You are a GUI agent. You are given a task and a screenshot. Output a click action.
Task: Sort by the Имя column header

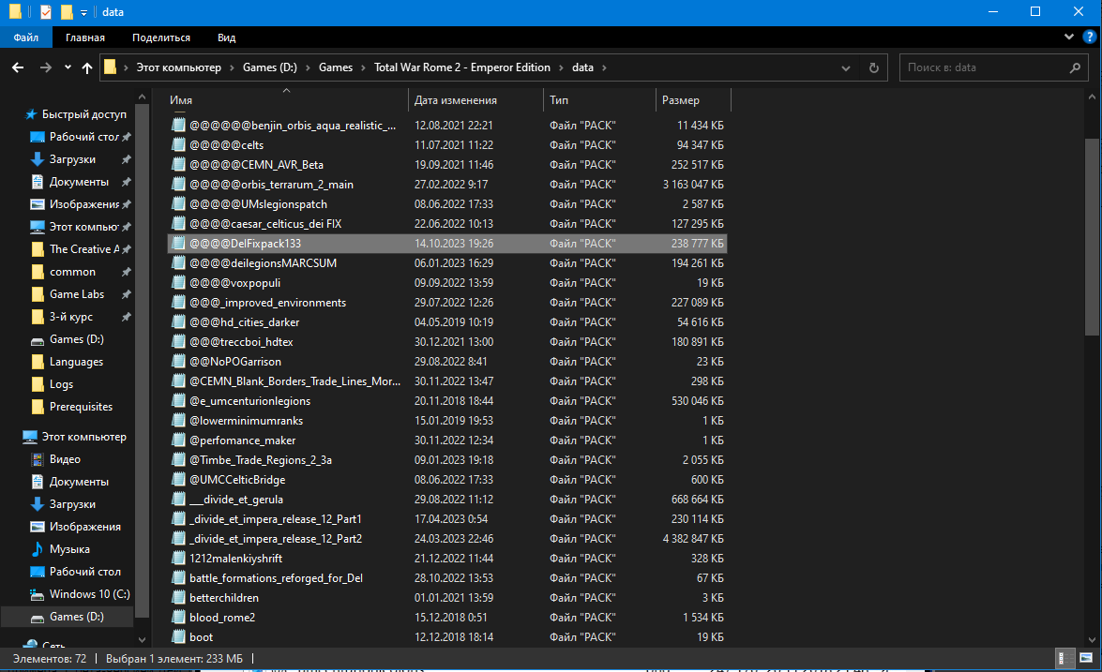[x=286, y=99]
